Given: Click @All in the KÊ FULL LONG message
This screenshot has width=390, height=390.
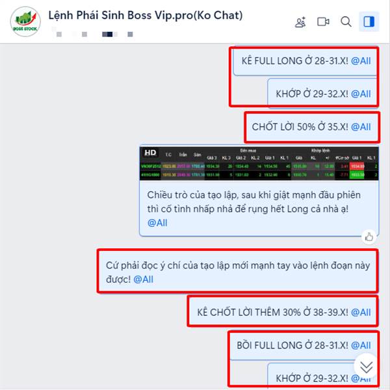Looking at the screenshot, I should click(361, 61).
